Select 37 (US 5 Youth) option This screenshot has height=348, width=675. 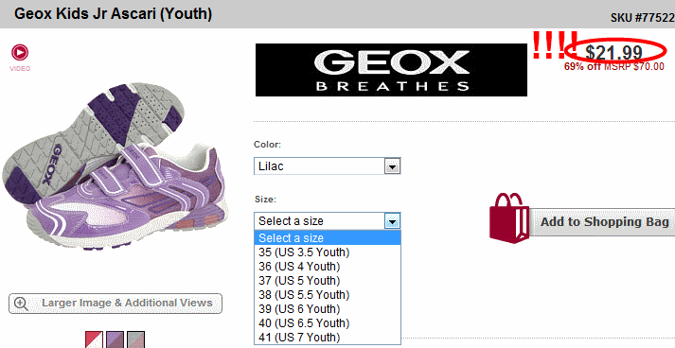(328, 281)
